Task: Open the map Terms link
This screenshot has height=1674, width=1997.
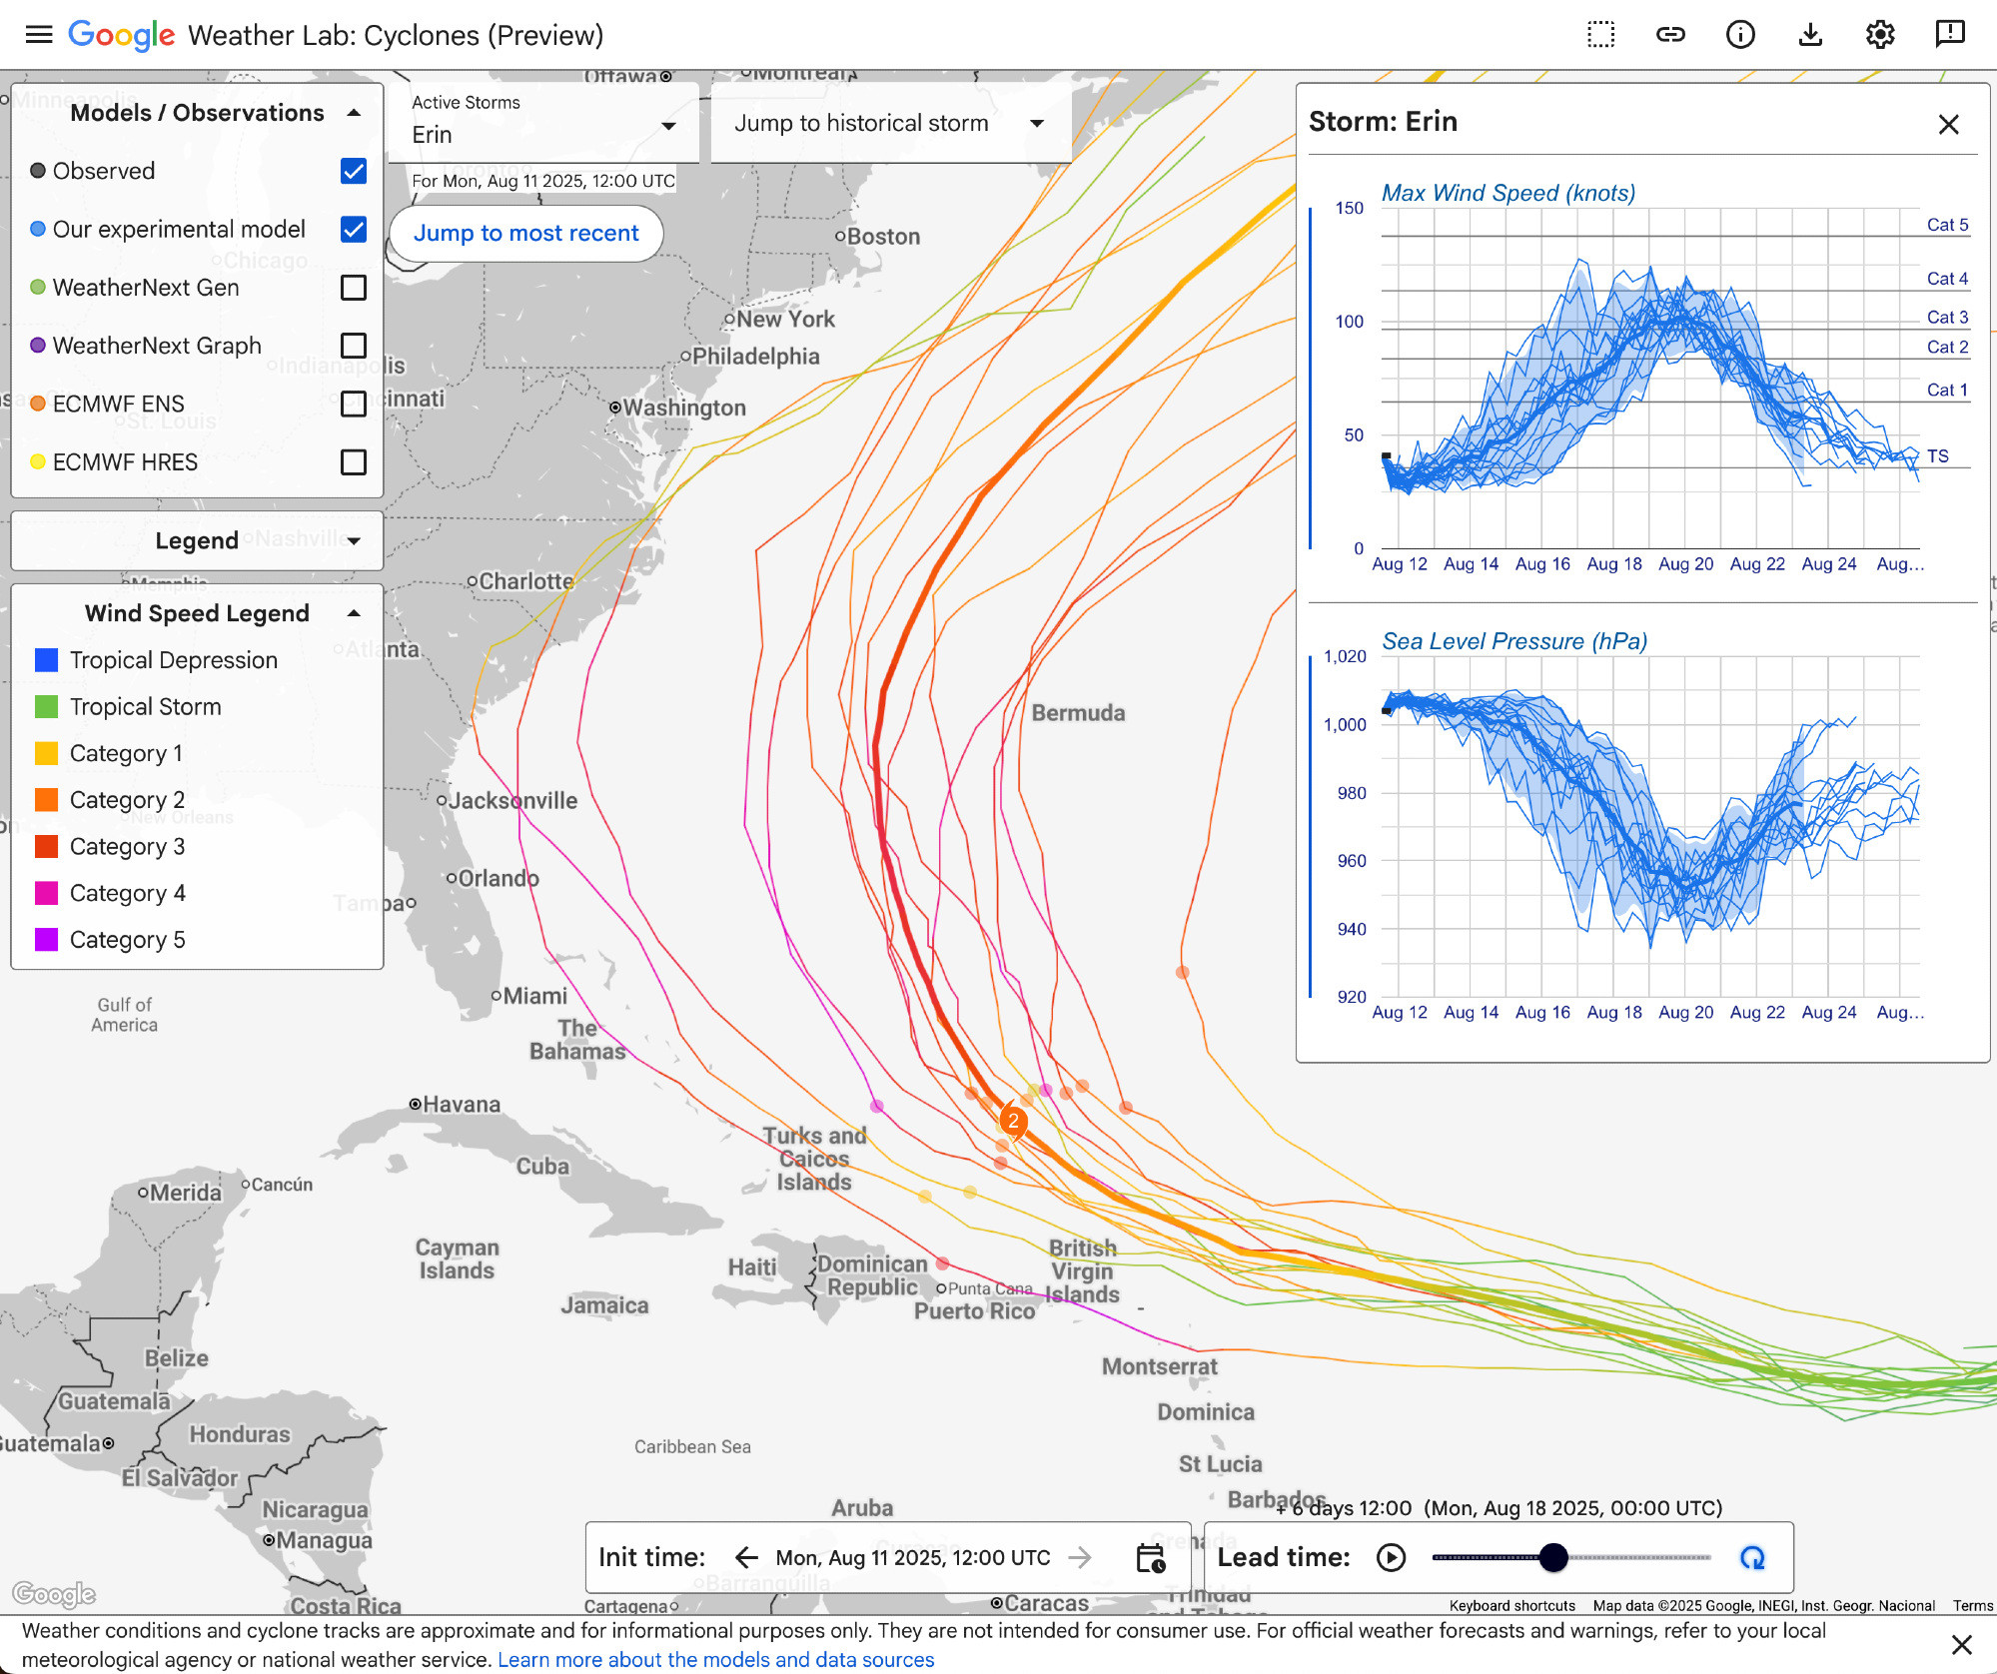Action: point(1972,1605)
